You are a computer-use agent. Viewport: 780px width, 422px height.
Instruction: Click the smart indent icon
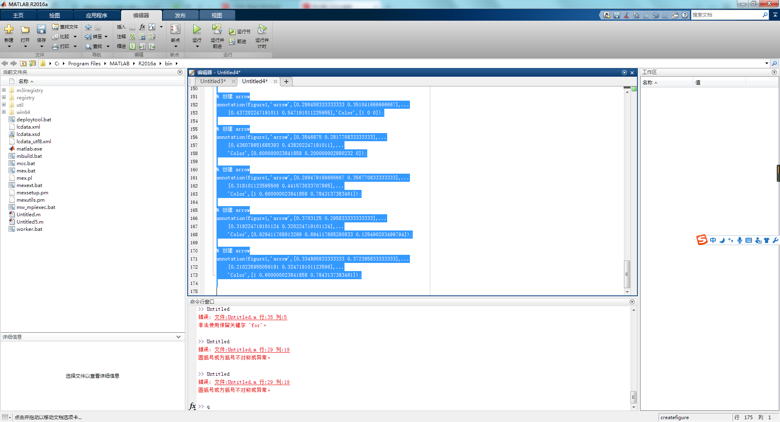(132, 46)
